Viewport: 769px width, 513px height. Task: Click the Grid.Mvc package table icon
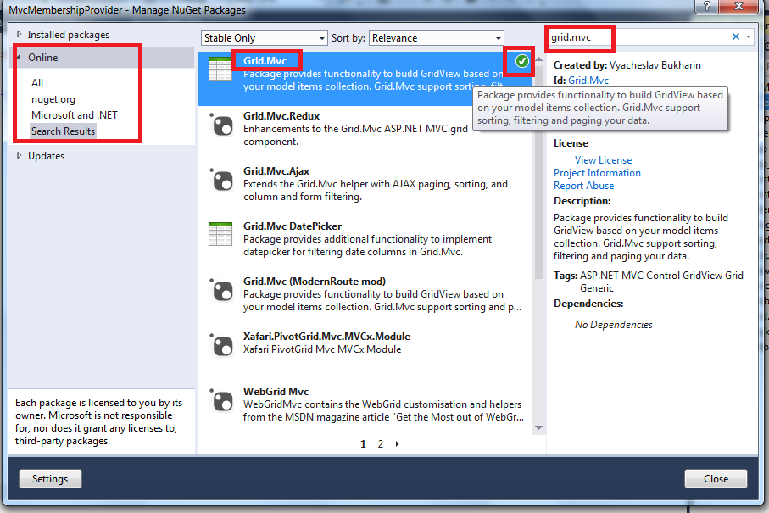pyautogui.click(x=220, y=69)
